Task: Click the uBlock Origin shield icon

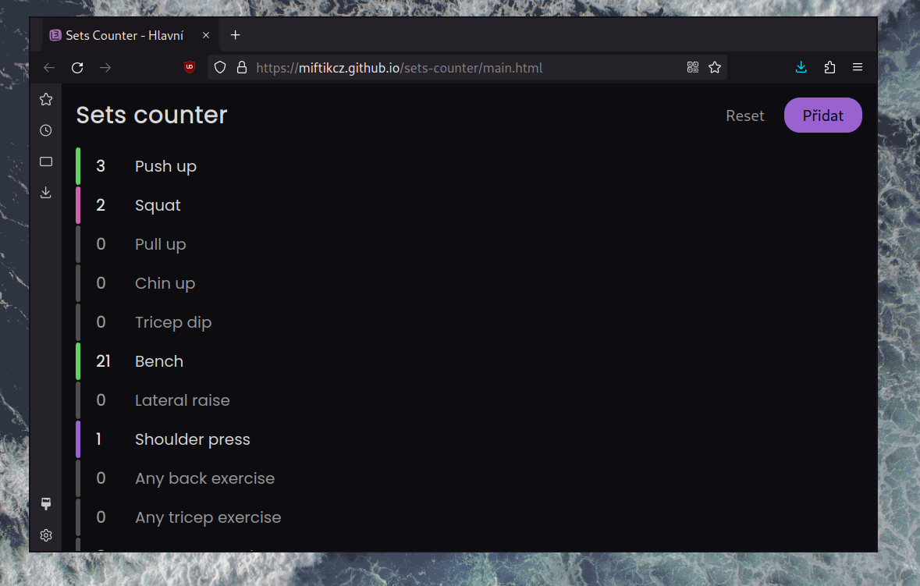Action: (190, 68)
